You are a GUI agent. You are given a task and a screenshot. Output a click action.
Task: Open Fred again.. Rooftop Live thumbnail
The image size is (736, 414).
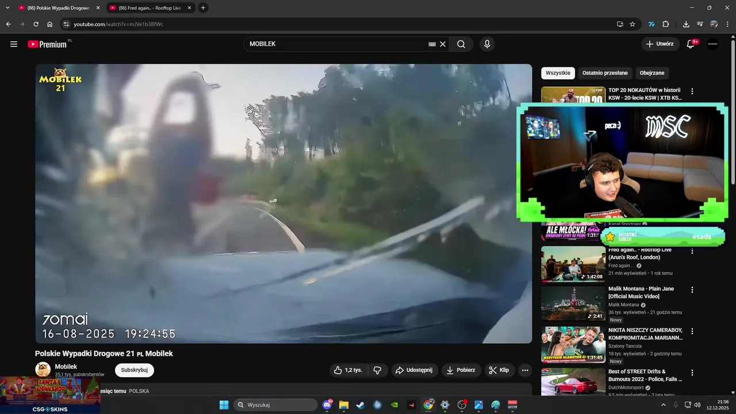[573, 264]
